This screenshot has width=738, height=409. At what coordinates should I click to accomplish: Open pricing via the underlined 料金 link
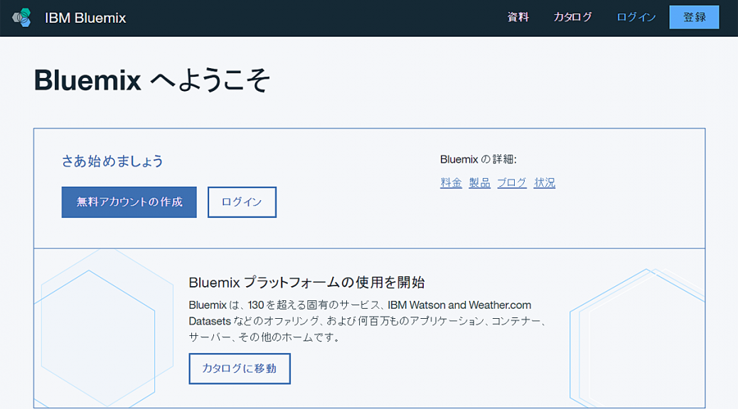click(451, 182)
